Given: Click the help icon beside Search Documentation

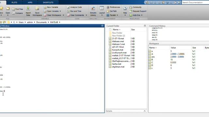Looking at the screenshot, I should [x=179, y=2].
